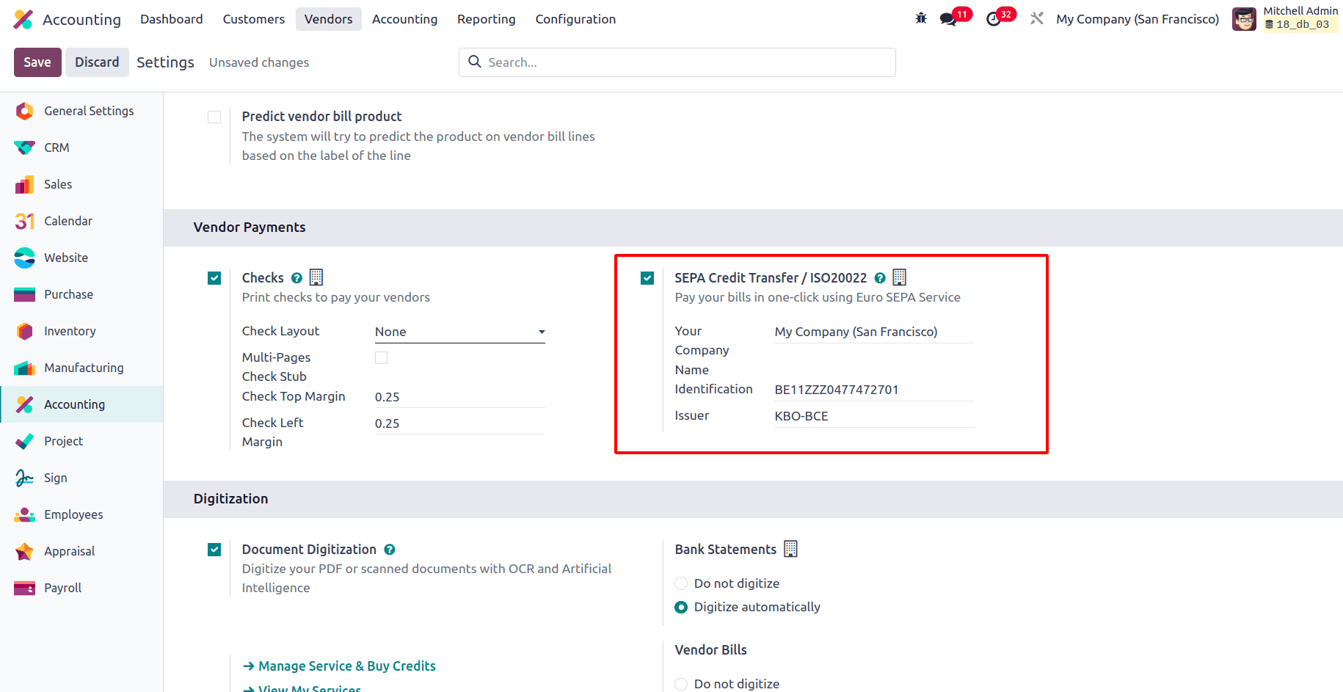Open the Accounting top menu
1343x692 pixels.
click(x=404, y=19)
